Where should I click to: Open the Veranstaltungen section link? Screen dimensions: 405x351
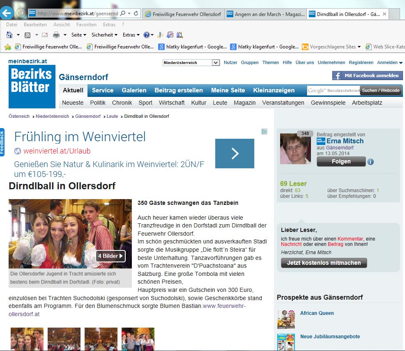(283, 103)
